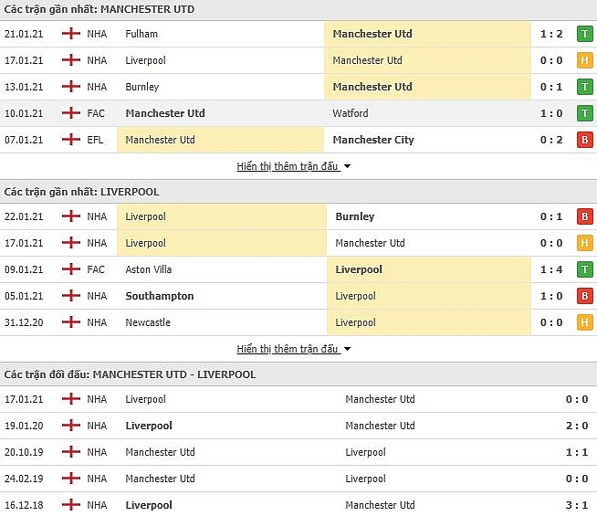Expand more Manchester Utd matches arrow

click(x=347, y=166)
